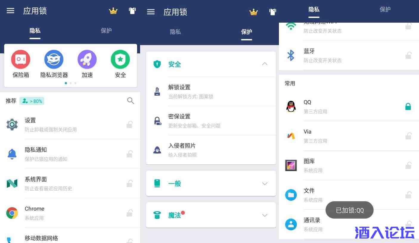419x243 pixels.
Task: Tap the >80% recommendation badge
Action: pos(32,101)
